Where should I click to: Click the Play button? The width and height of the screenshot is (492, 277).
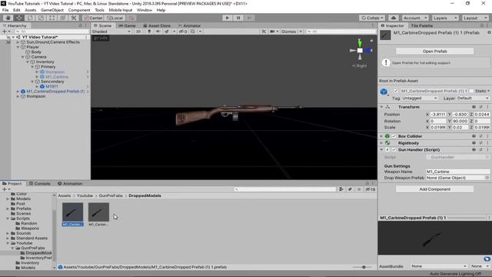(228, 18)
